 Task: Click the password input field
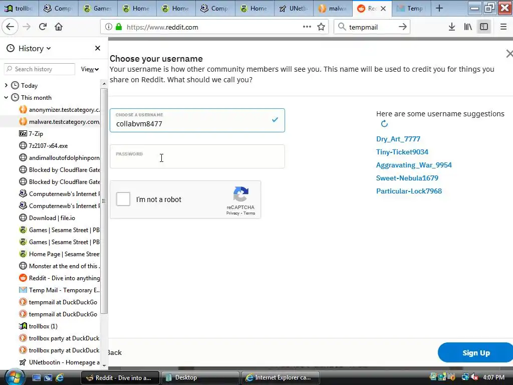point(197,156)
